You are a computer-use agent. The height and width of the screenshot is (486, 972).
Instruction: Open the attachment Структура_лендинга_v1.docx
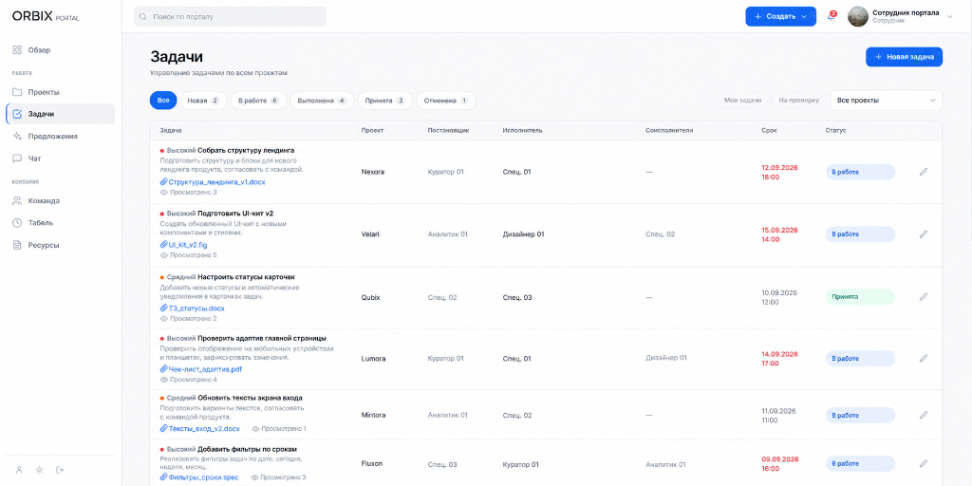(x=213, y=182)
